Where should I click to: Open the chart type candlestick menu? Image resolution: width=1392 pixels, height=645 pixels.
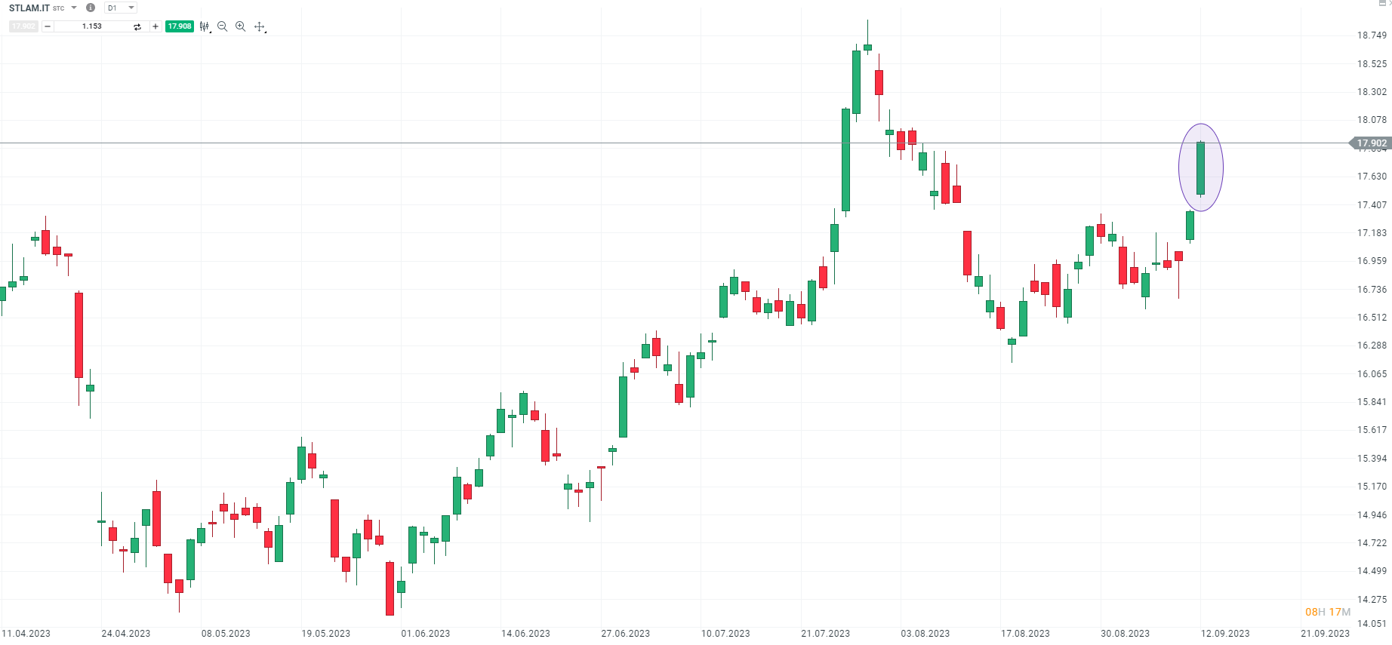205,26
